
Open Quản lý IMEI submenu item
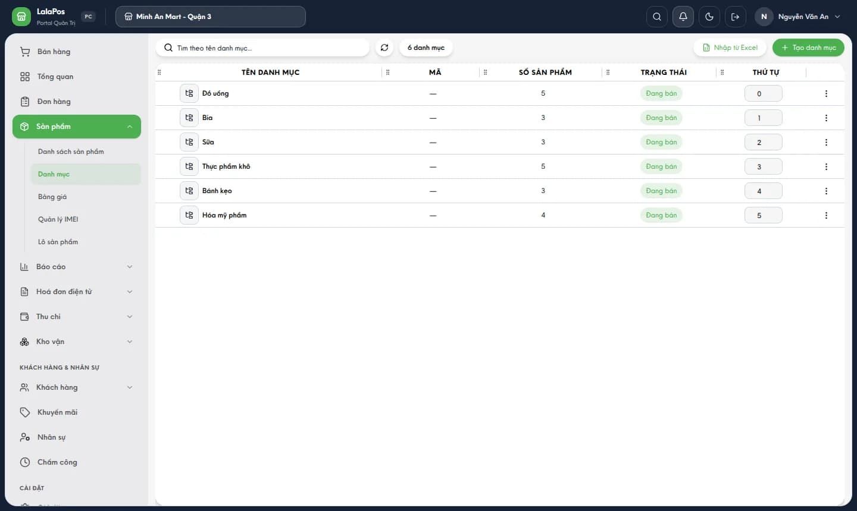click(86, 219)
